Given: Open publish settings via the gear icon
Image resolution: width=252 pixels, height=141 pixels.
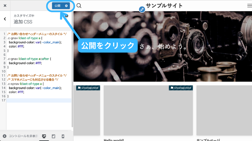Looking at the screenshot, I should pyautogui.click(x=66, y=6).
